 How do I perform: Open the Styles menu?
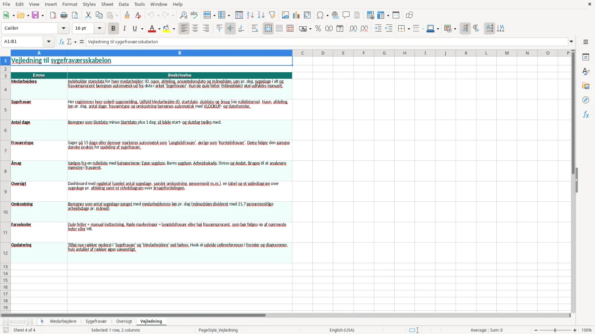click(x=89, y=4)
